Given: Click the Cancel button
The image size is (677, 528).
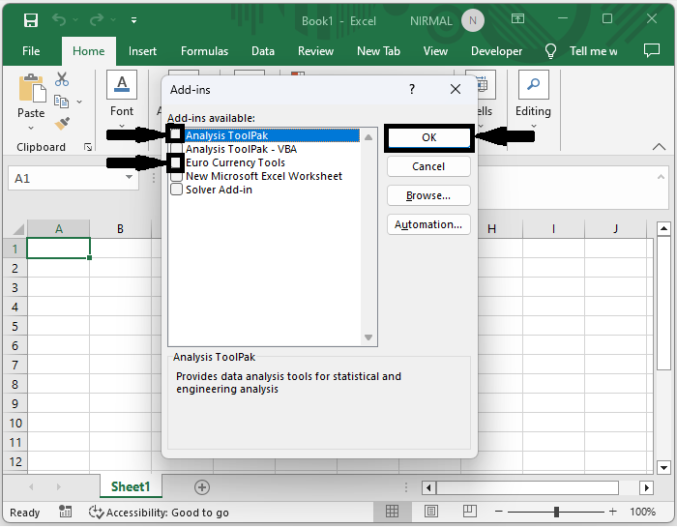Looking at the screenshot, I should coord(428,166).
